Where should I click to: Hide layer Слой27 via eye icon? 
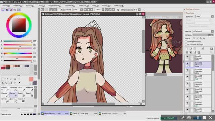(x=187, y=83)
